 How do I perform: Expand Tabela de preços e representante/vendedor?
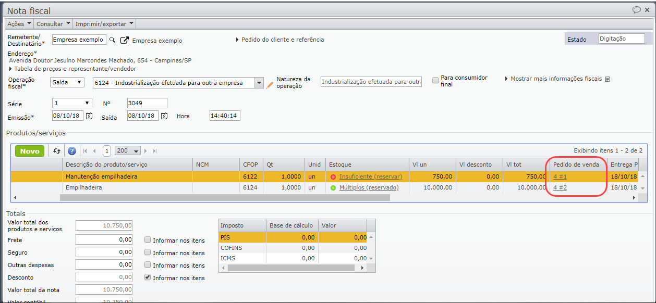(x=72, y=69)
